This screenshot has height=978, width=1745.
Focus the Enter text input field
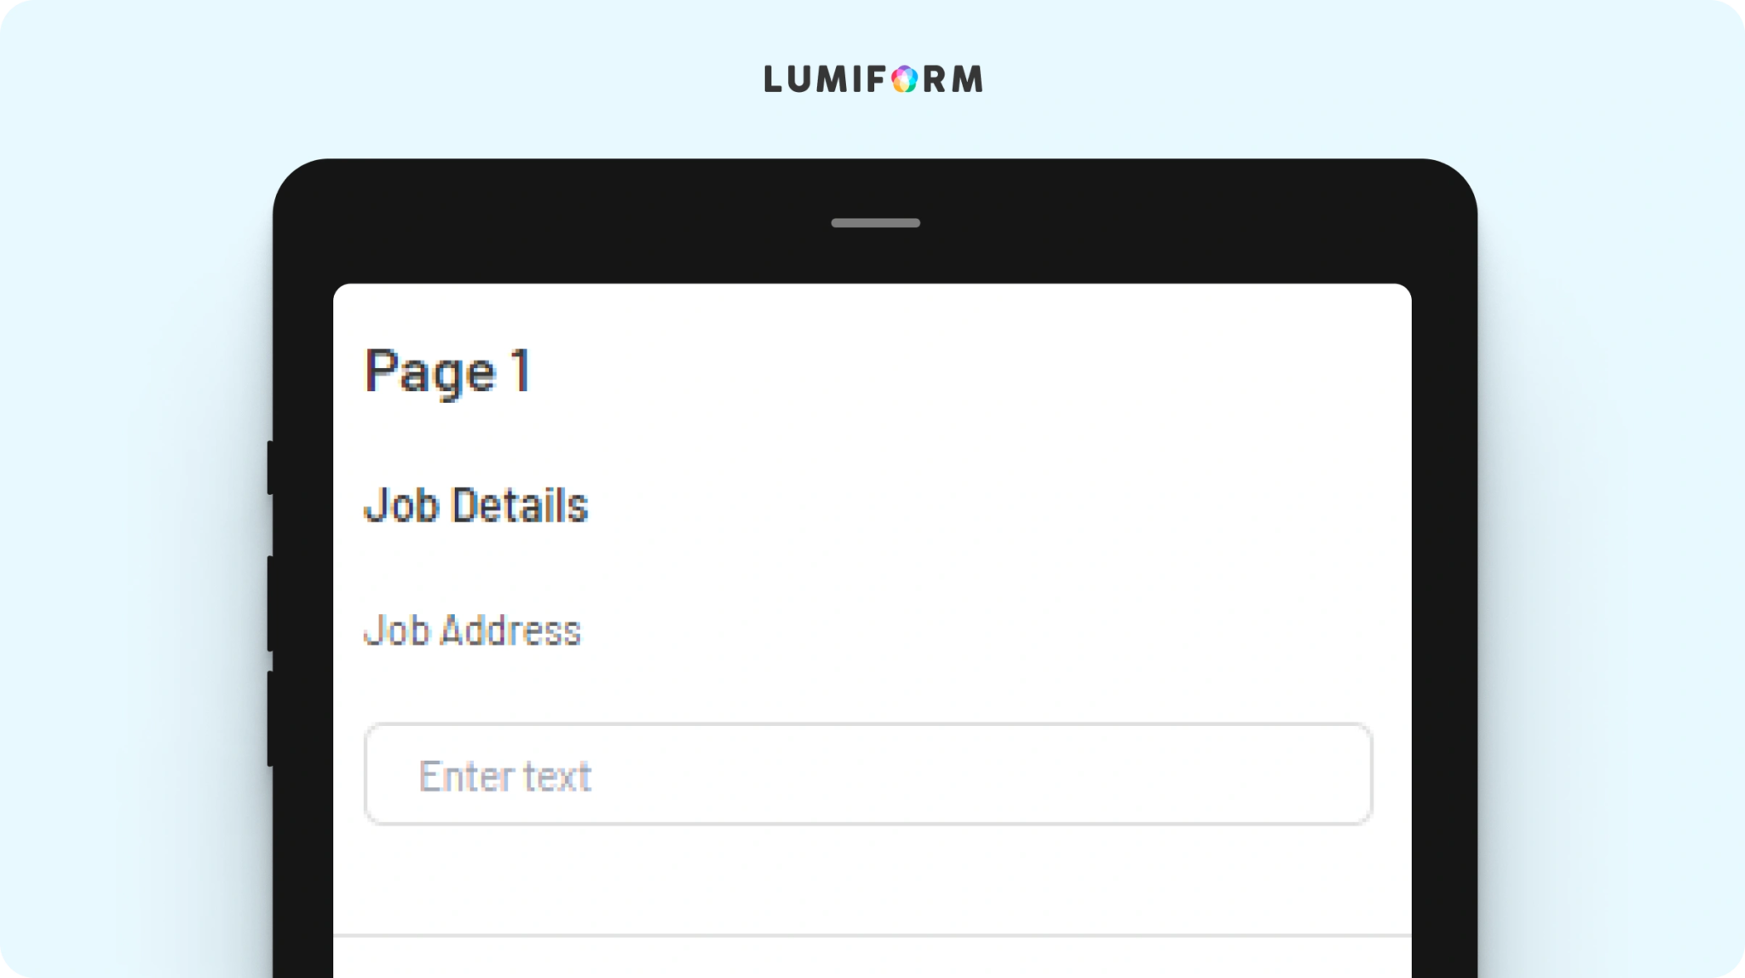(868, 774)
